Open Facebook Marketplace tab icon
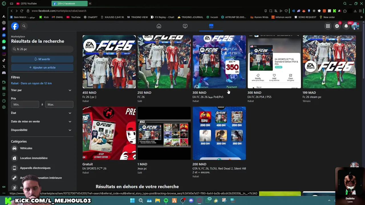Image resolution: width=365 pixels, height=205 pixels. click(211, 26)
